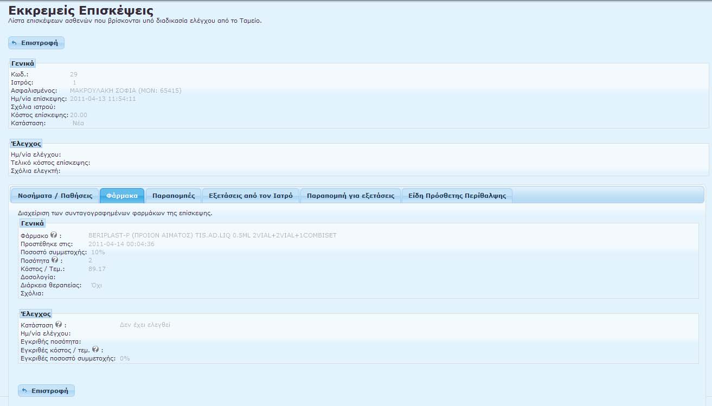Click the status text Δεν έχει ελεγθεί
Viewport: 712px width, 406px height.
coord(145,325)
